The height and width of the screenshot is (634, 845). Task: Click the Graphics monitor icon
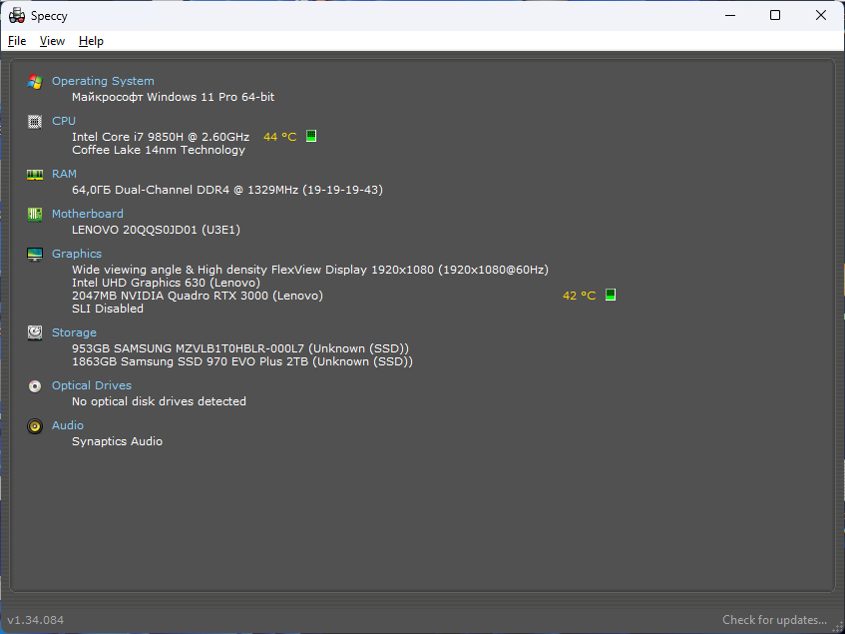tap(35, 254)
